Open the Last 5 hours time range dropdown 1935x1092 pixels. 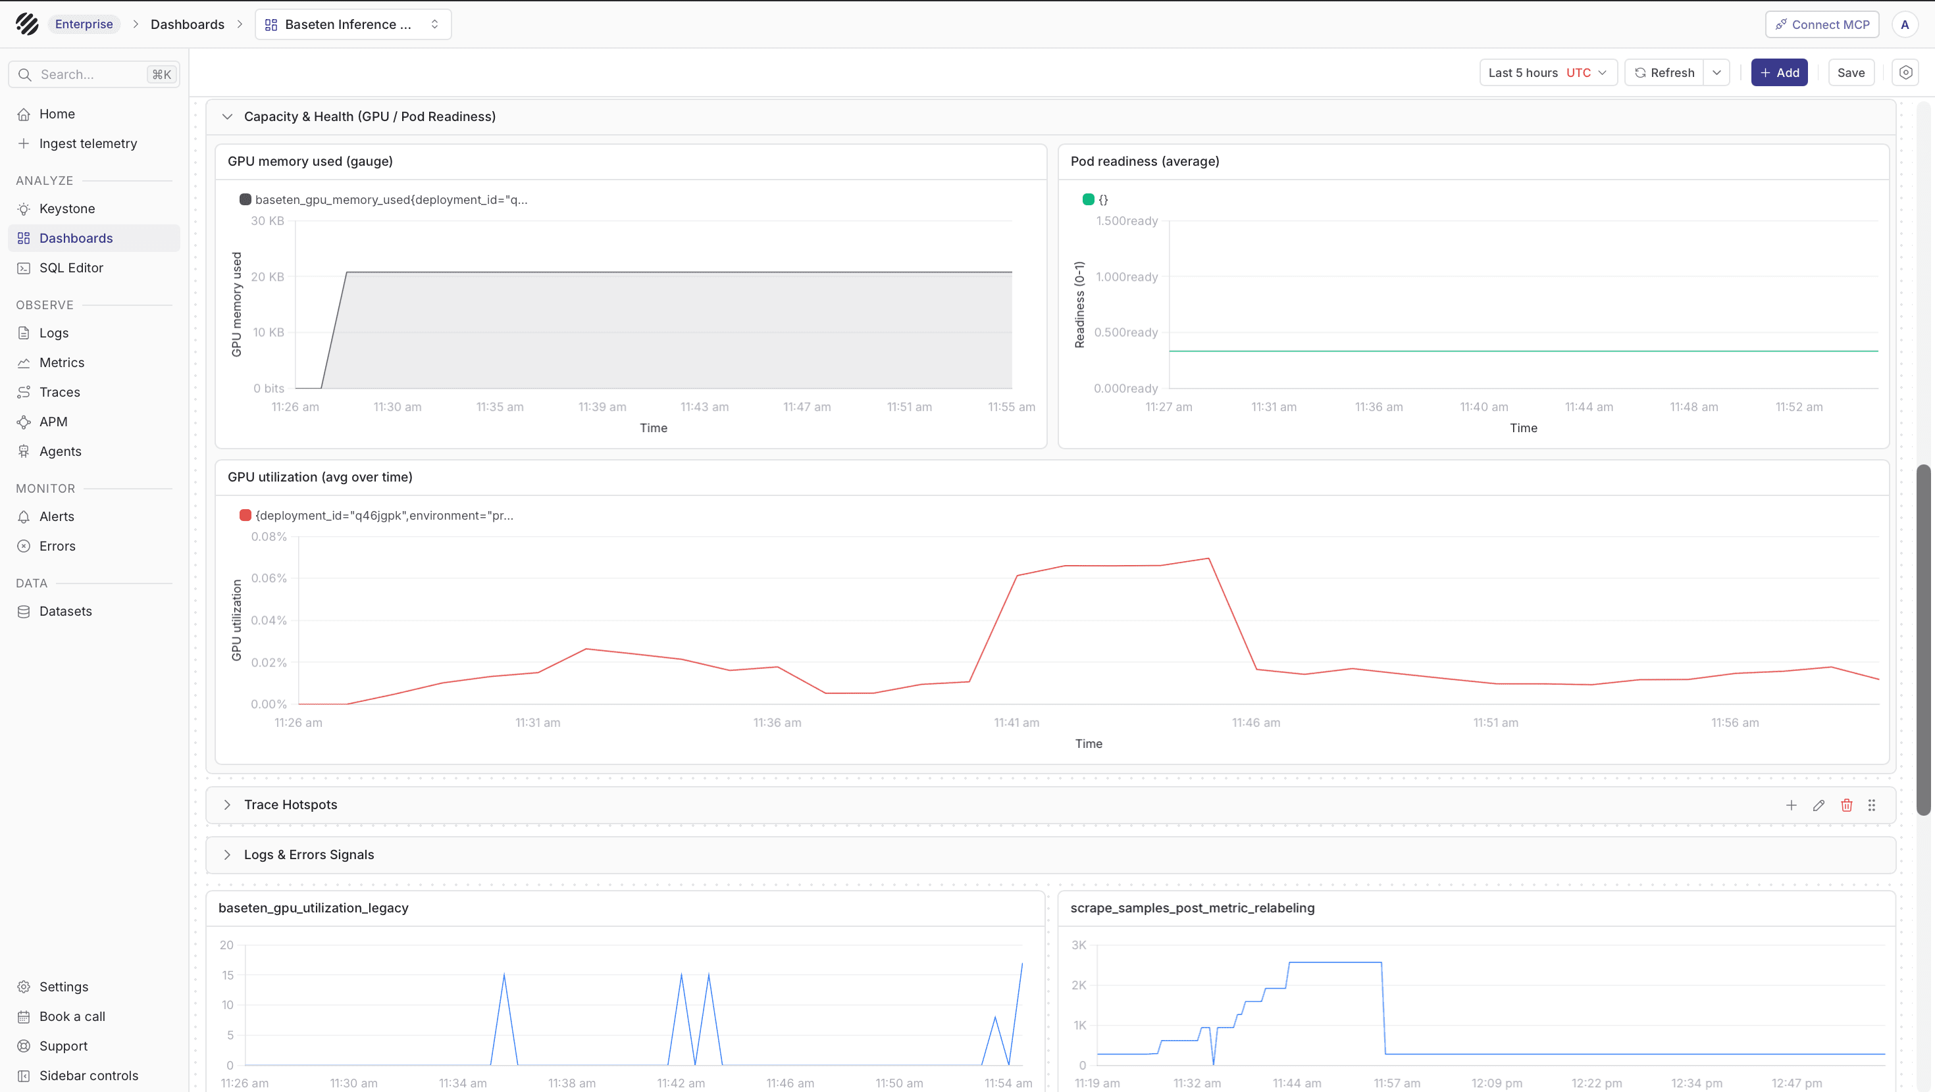(x=1548, y=73)
